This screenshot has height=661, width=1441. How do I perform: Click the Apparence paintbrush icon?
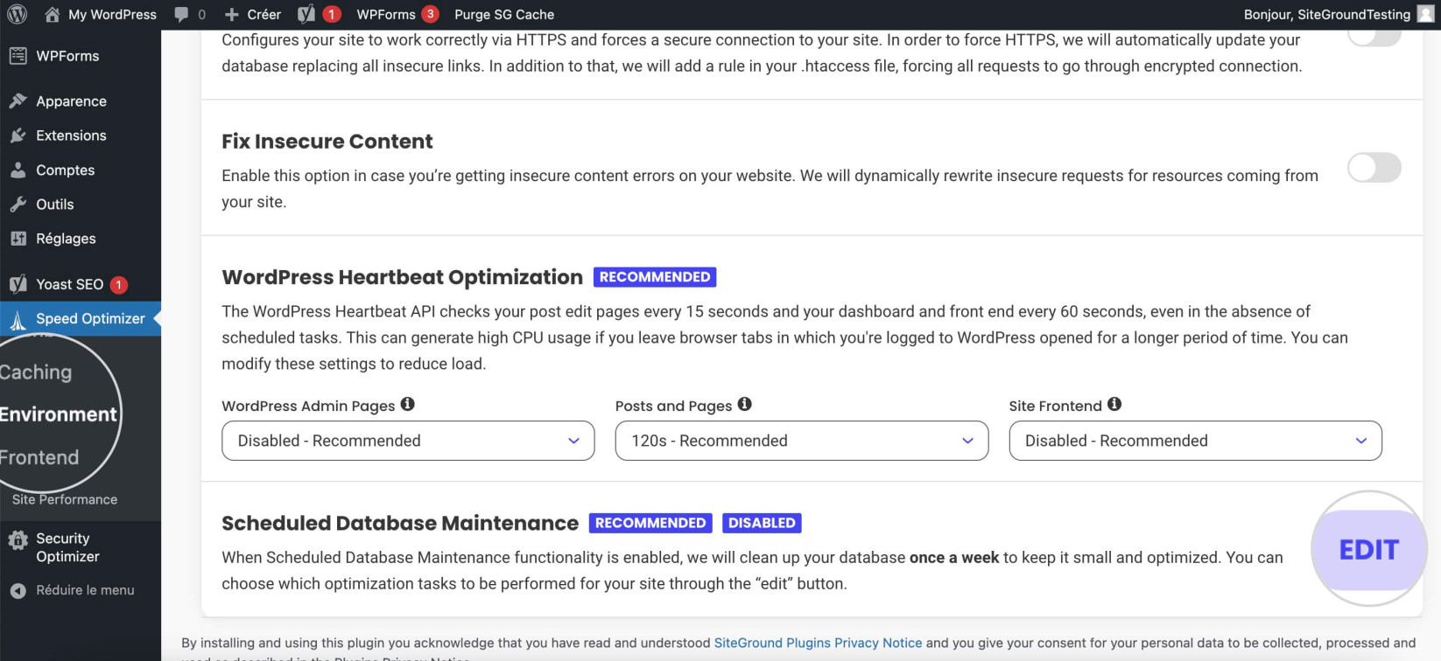(18, 101)
